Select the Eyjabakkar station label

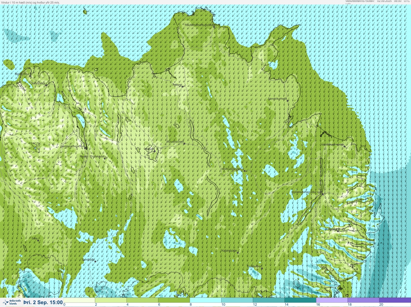tap(254, 266)
